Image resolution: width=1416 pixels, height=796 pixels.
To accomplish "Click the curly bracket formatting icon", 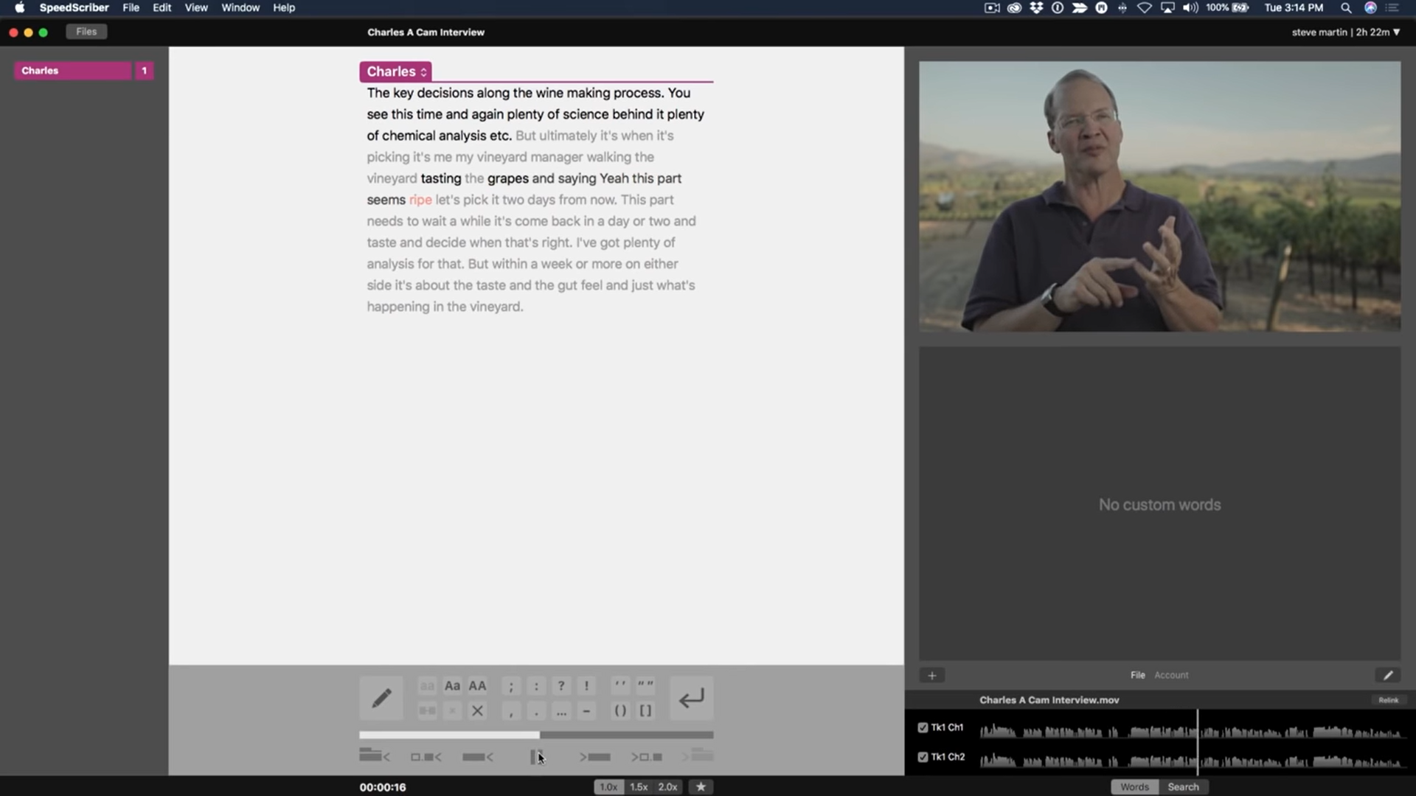I will tap(645, 711).
